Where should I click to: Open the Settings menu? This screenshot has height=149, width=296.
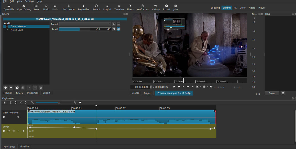click(29, 1)
